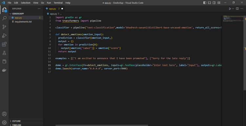
Task: Open the Extensions view
Action: pyautogui.click(x=4, y=44)
